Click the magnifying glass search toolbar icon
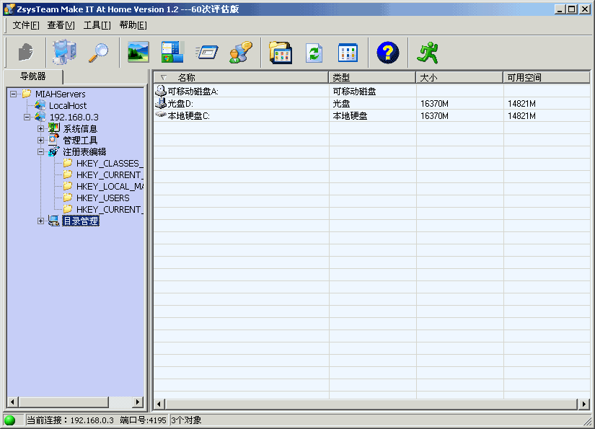This screenshot has height=429, width=595. pos(98,53)
